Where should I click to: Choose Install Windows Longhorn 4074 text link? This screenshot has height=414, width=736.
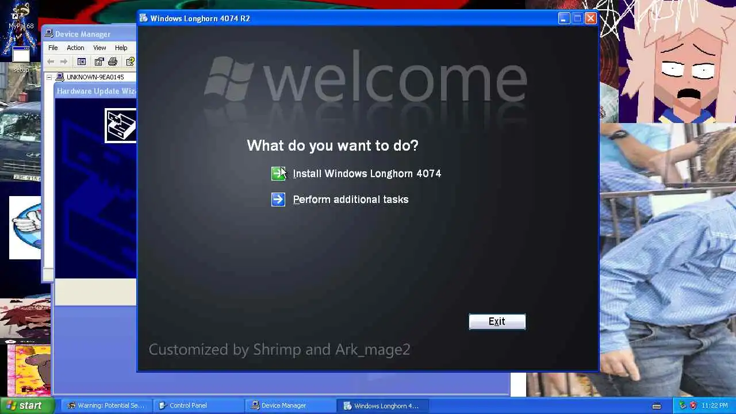(x=367, y=174)
